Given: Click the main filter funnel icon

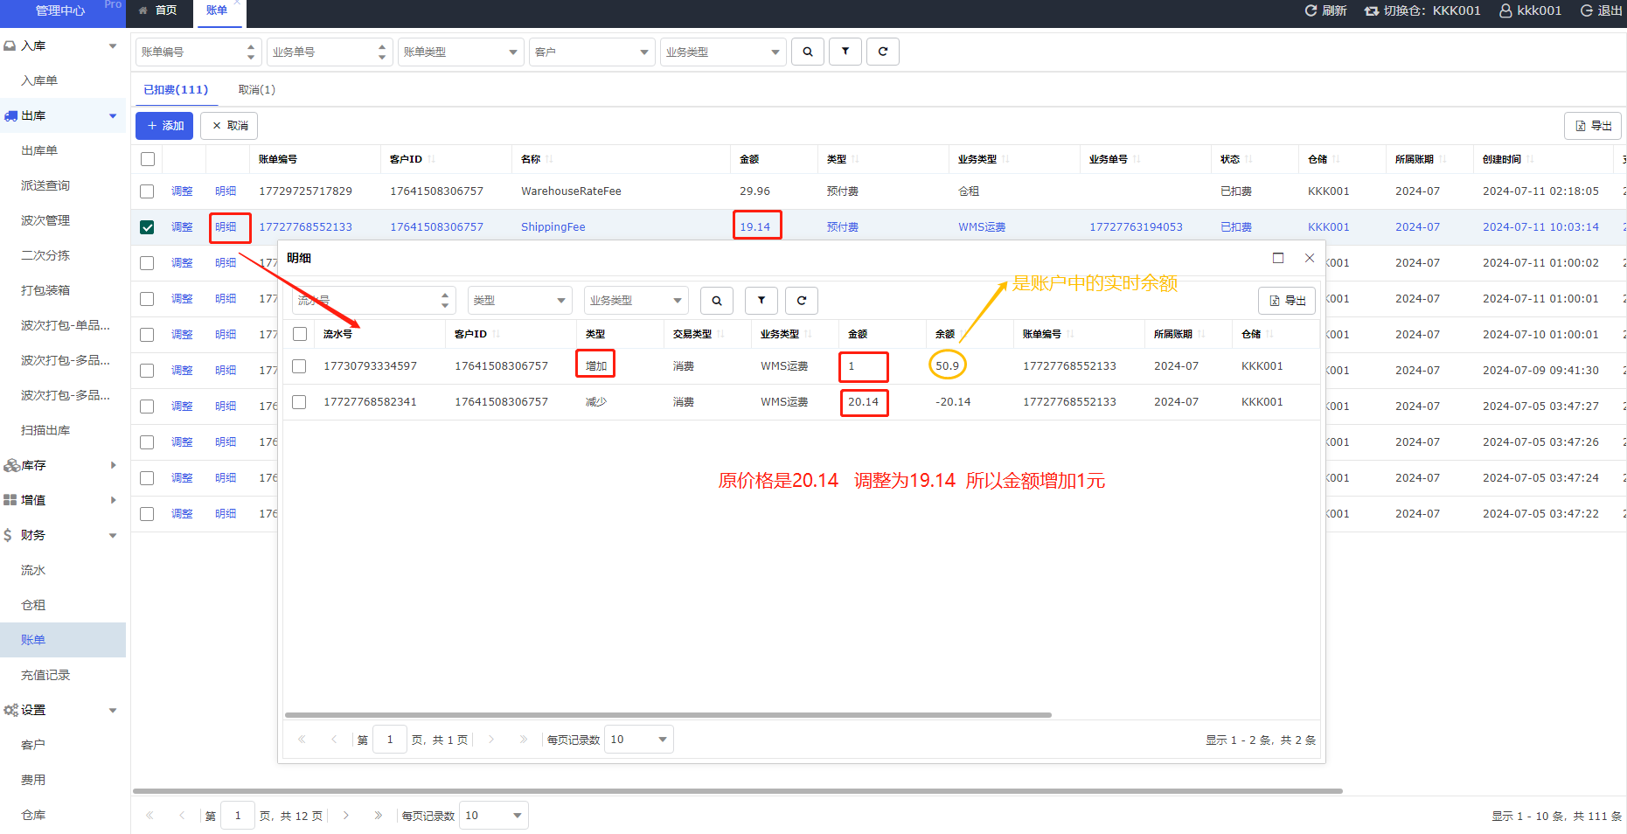Looking at the screenshot, I should tap(845, 52).
